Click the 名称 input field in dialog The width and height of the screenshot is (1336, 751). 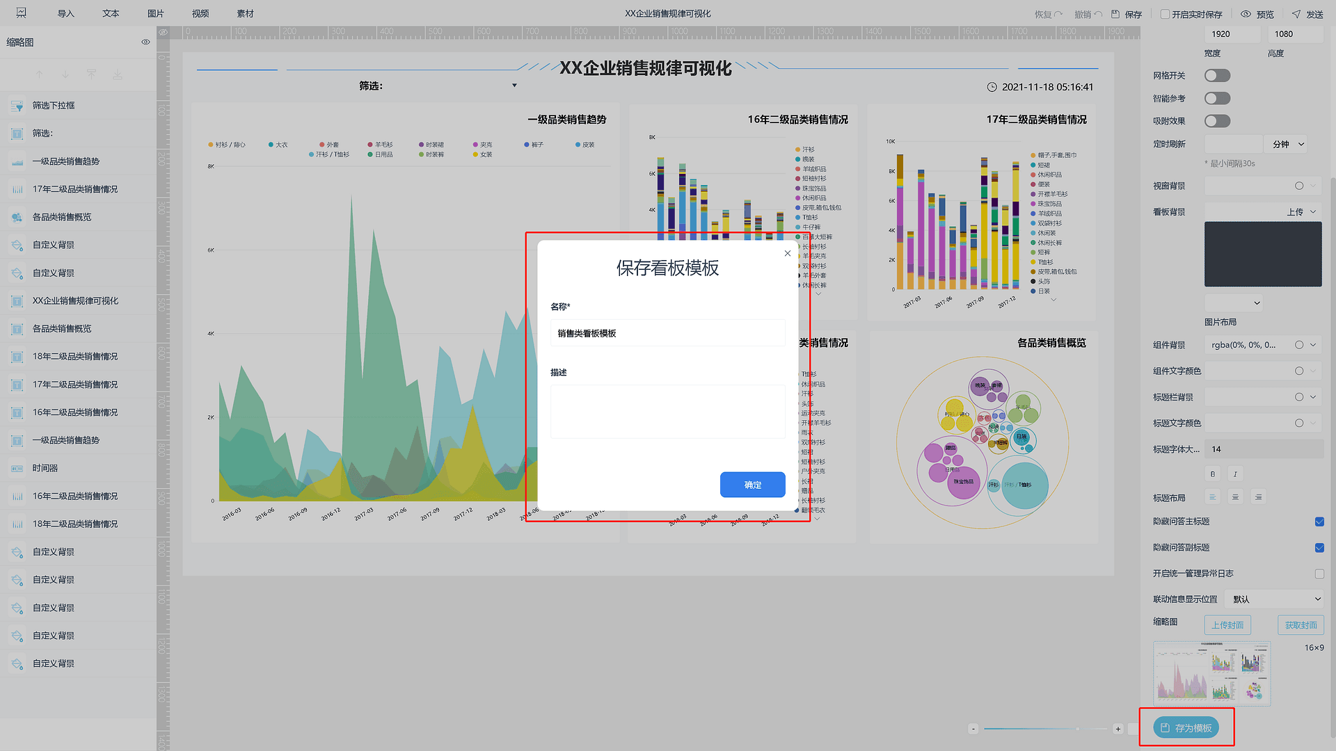(x=668, y=333)
